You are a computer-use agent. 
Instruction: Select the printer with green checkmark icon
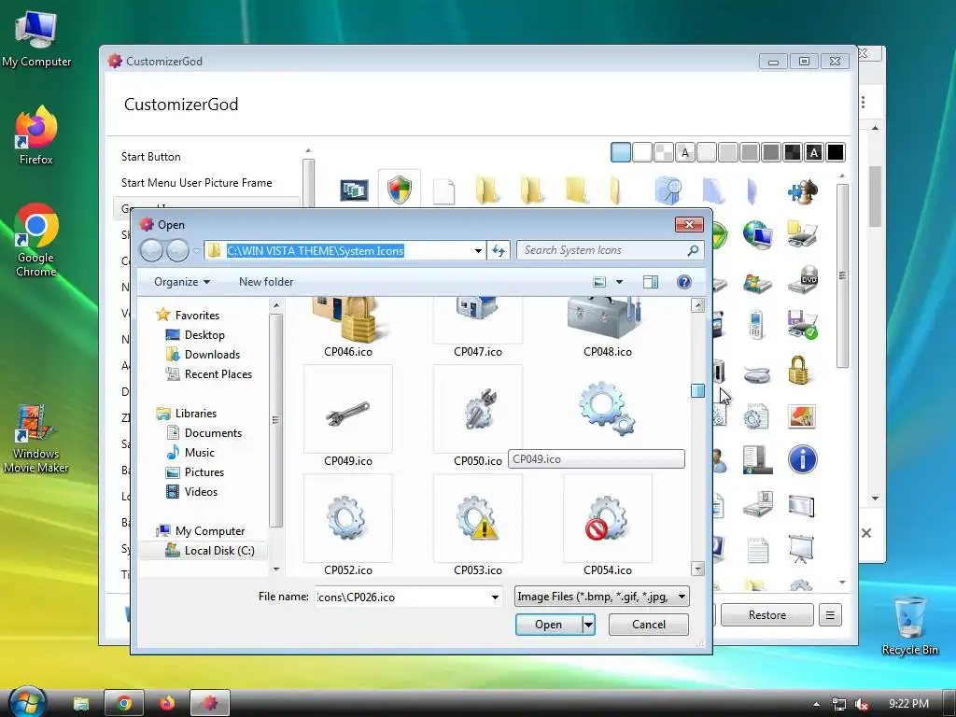tap(802, 324)
